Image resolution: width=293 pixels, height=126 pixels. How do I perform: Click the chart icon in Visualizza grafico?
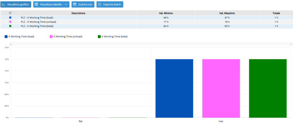pyautogui.click(x=4, y=5)
